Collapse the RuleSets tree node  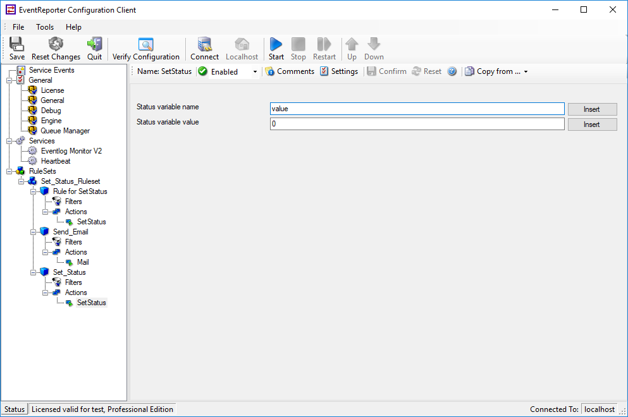(9, 171)
